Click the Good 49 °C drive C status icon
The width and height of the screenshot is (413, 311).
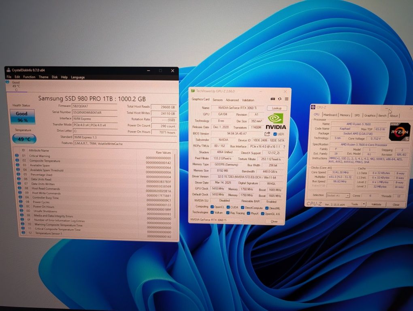[x=8, y=82]
